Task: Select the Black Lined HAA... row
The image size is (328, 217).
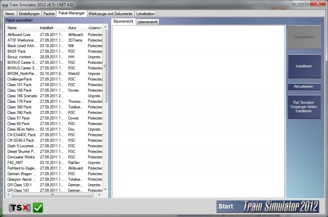Action: [55, 46]
